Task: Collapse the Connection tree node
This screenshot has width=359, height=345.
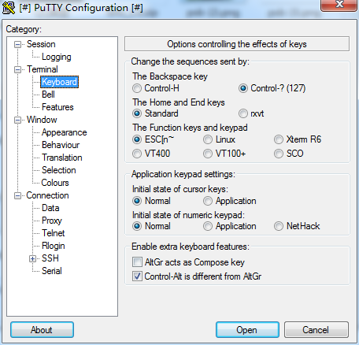Action: (17, 195)
